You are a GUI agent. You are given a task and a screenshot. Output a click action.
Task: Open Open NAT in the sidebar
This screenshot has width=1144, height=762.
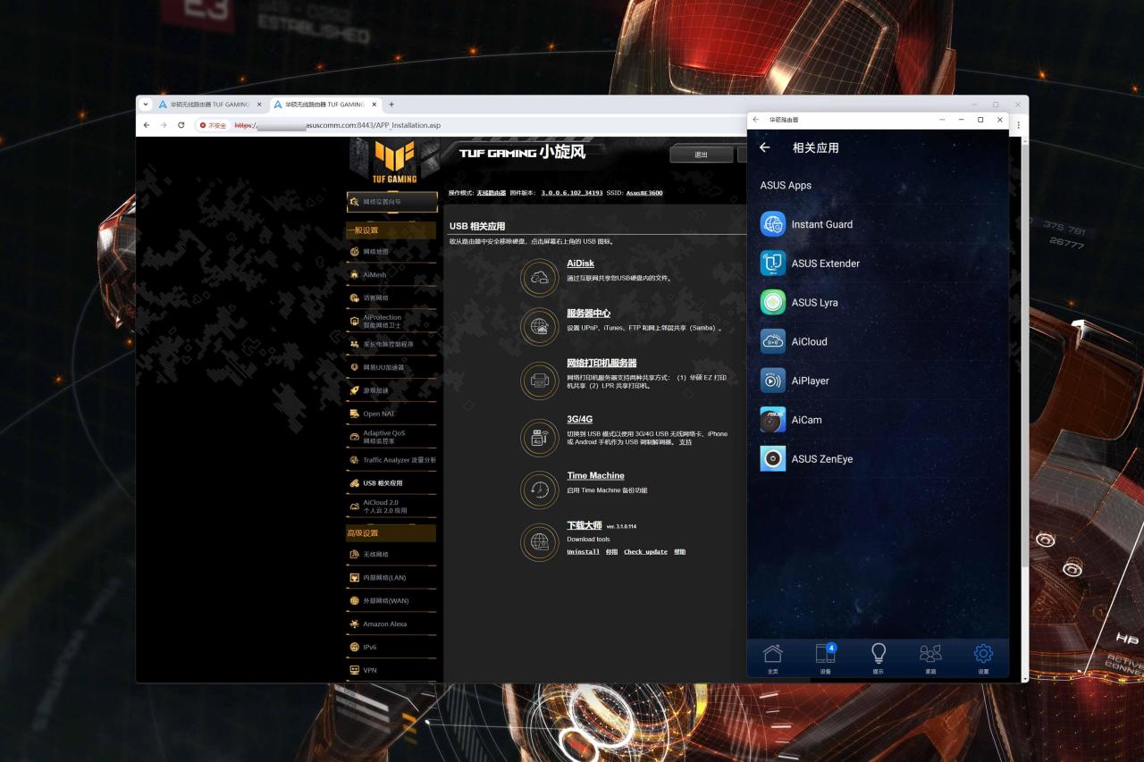pos(391,414)
